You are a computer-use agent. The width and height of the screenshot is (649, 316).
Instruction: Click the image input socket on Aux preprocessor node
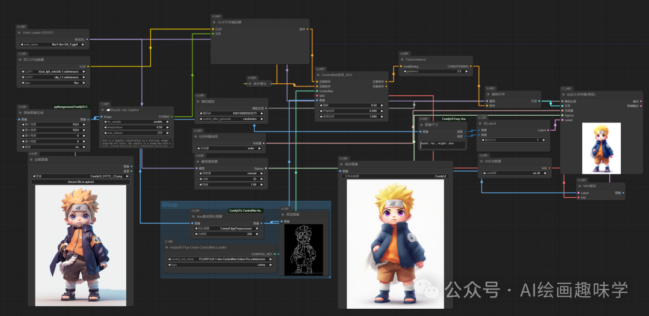[192, 224]
